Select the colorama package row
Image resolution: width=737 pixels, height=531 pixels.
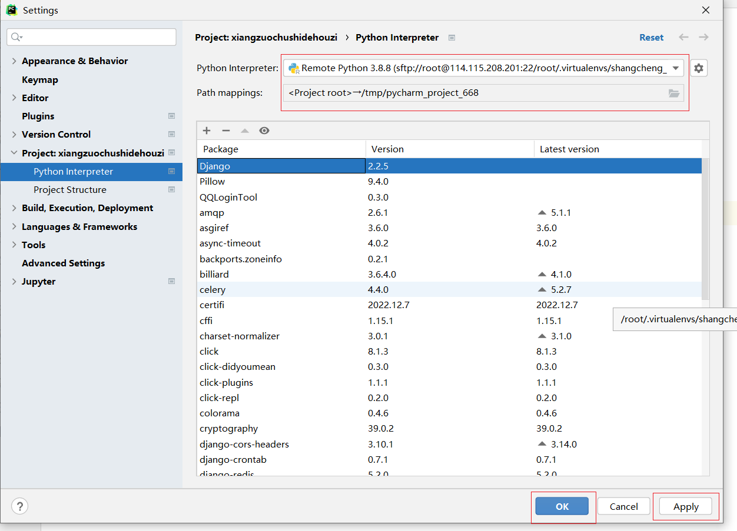pos(449,413)
